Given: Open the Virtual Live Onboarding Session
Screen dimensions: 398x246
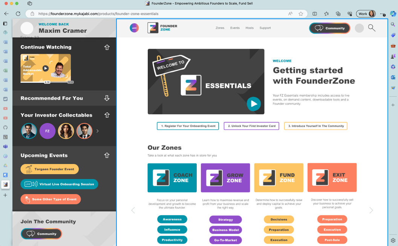Looking at the screenshot, I should tap(59, 184).
